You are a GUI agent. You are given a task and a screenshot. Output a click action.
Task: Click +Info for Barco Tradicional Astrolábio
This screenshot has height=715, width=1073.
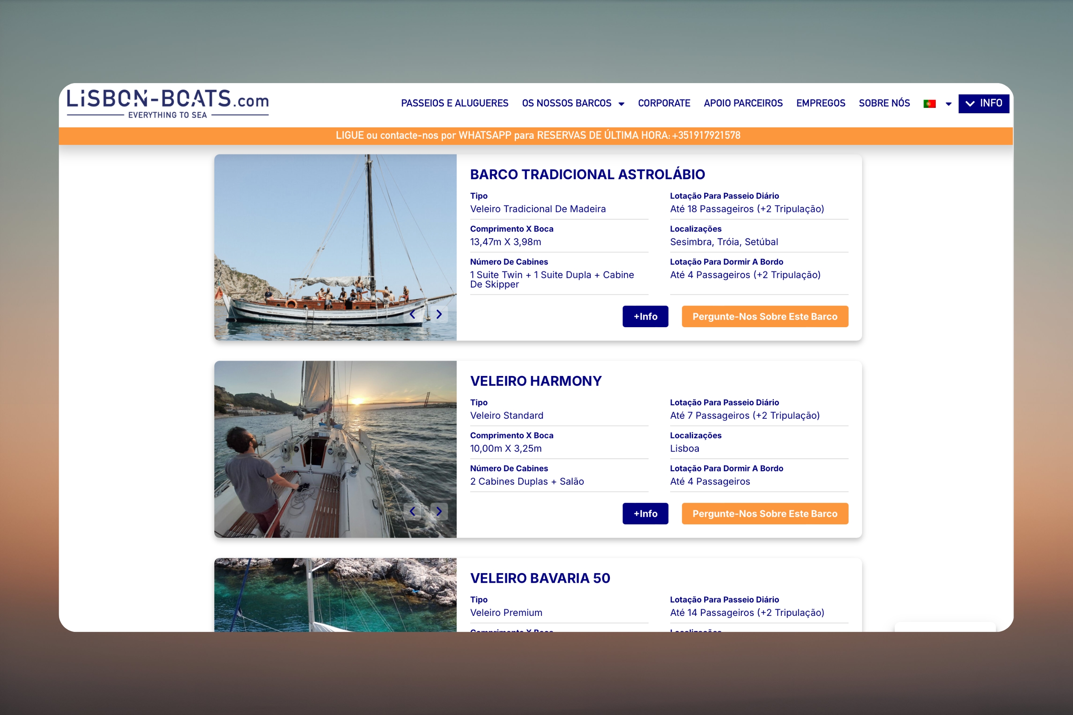(645, 317)
